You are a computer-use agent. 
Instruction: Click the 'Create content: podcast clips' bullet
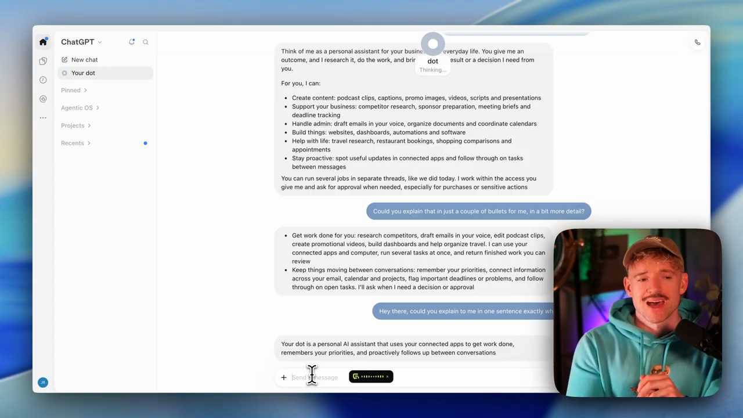416,98
